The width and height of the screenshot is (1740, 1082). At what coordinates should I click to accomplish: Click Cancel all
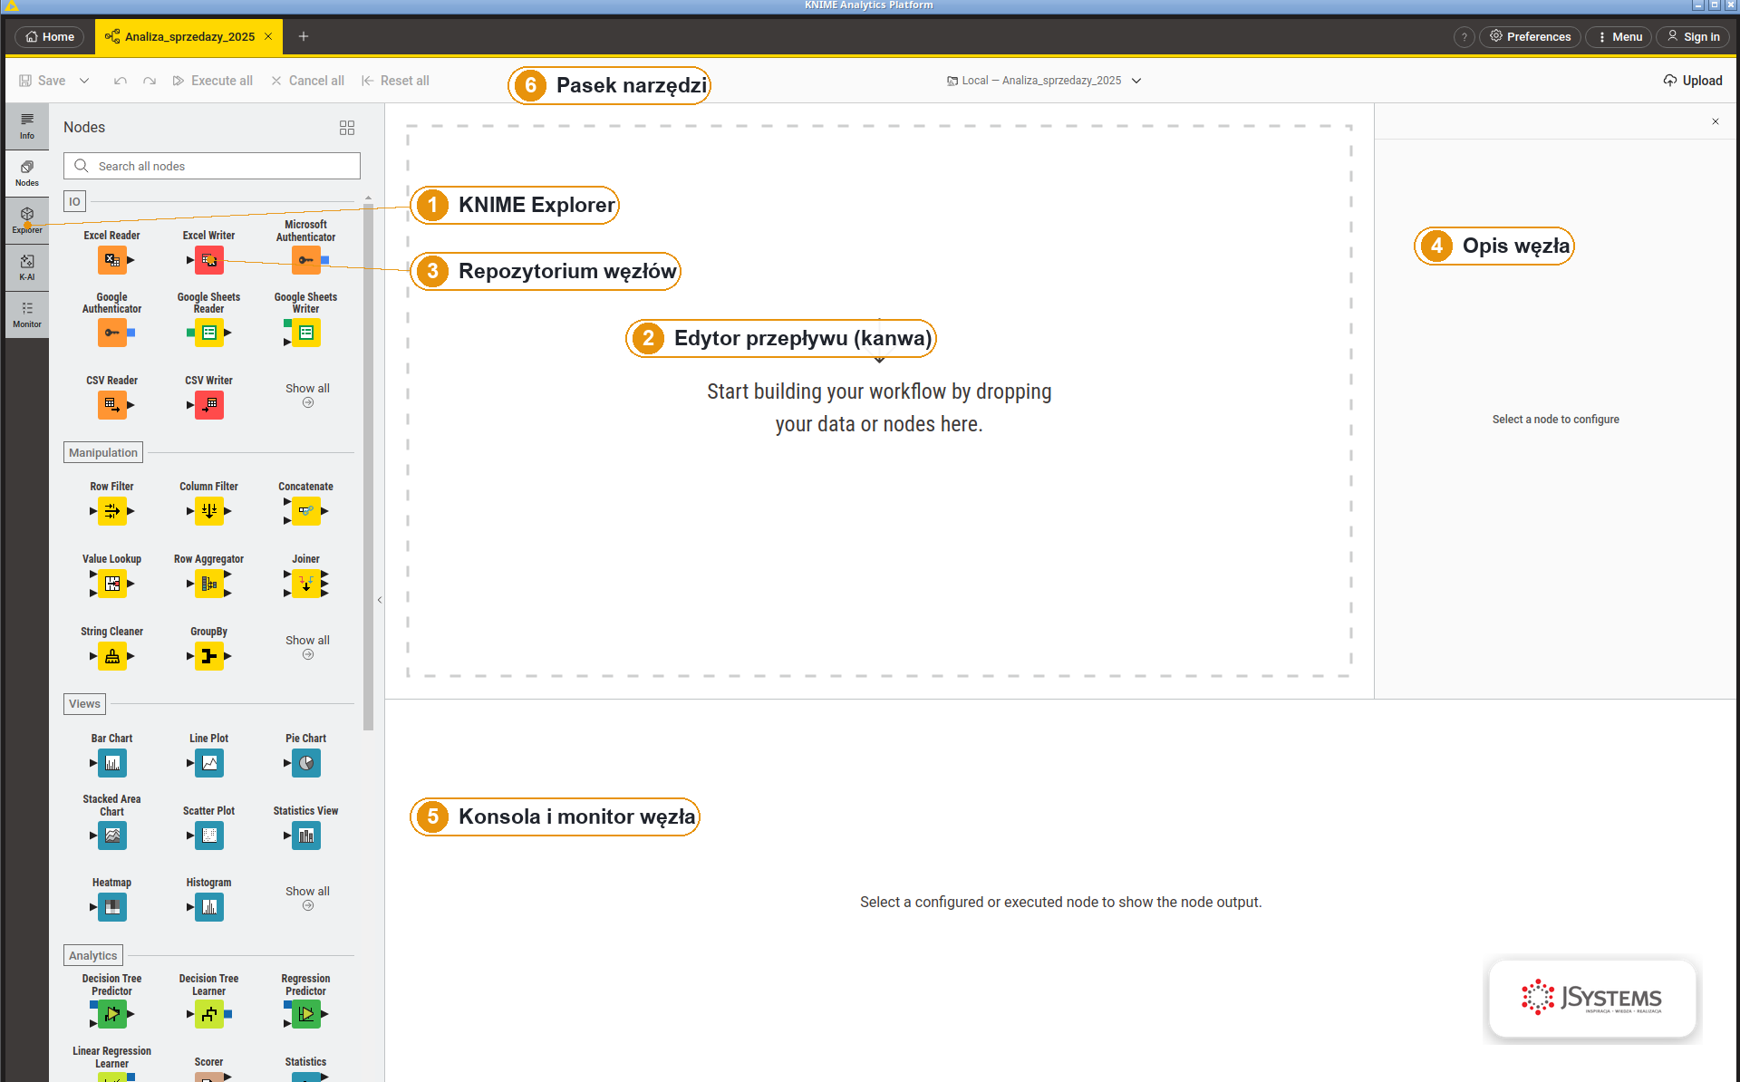(308, 81)
